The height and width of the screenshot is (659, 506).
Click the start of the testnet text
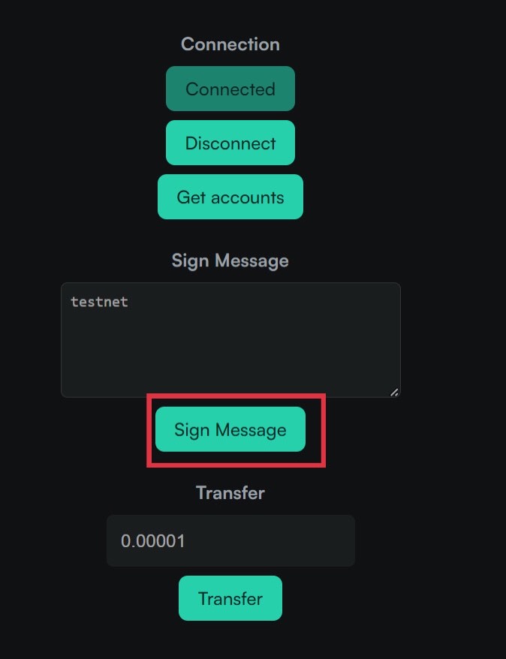click(71, 302)
